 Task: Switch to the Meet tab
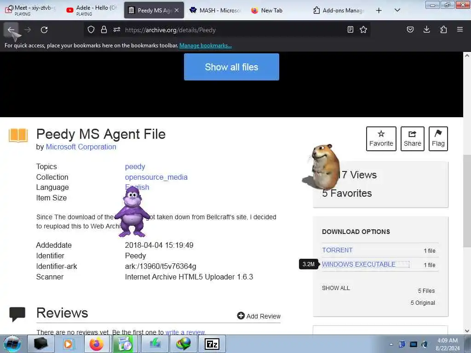click(x=31, y=10)
